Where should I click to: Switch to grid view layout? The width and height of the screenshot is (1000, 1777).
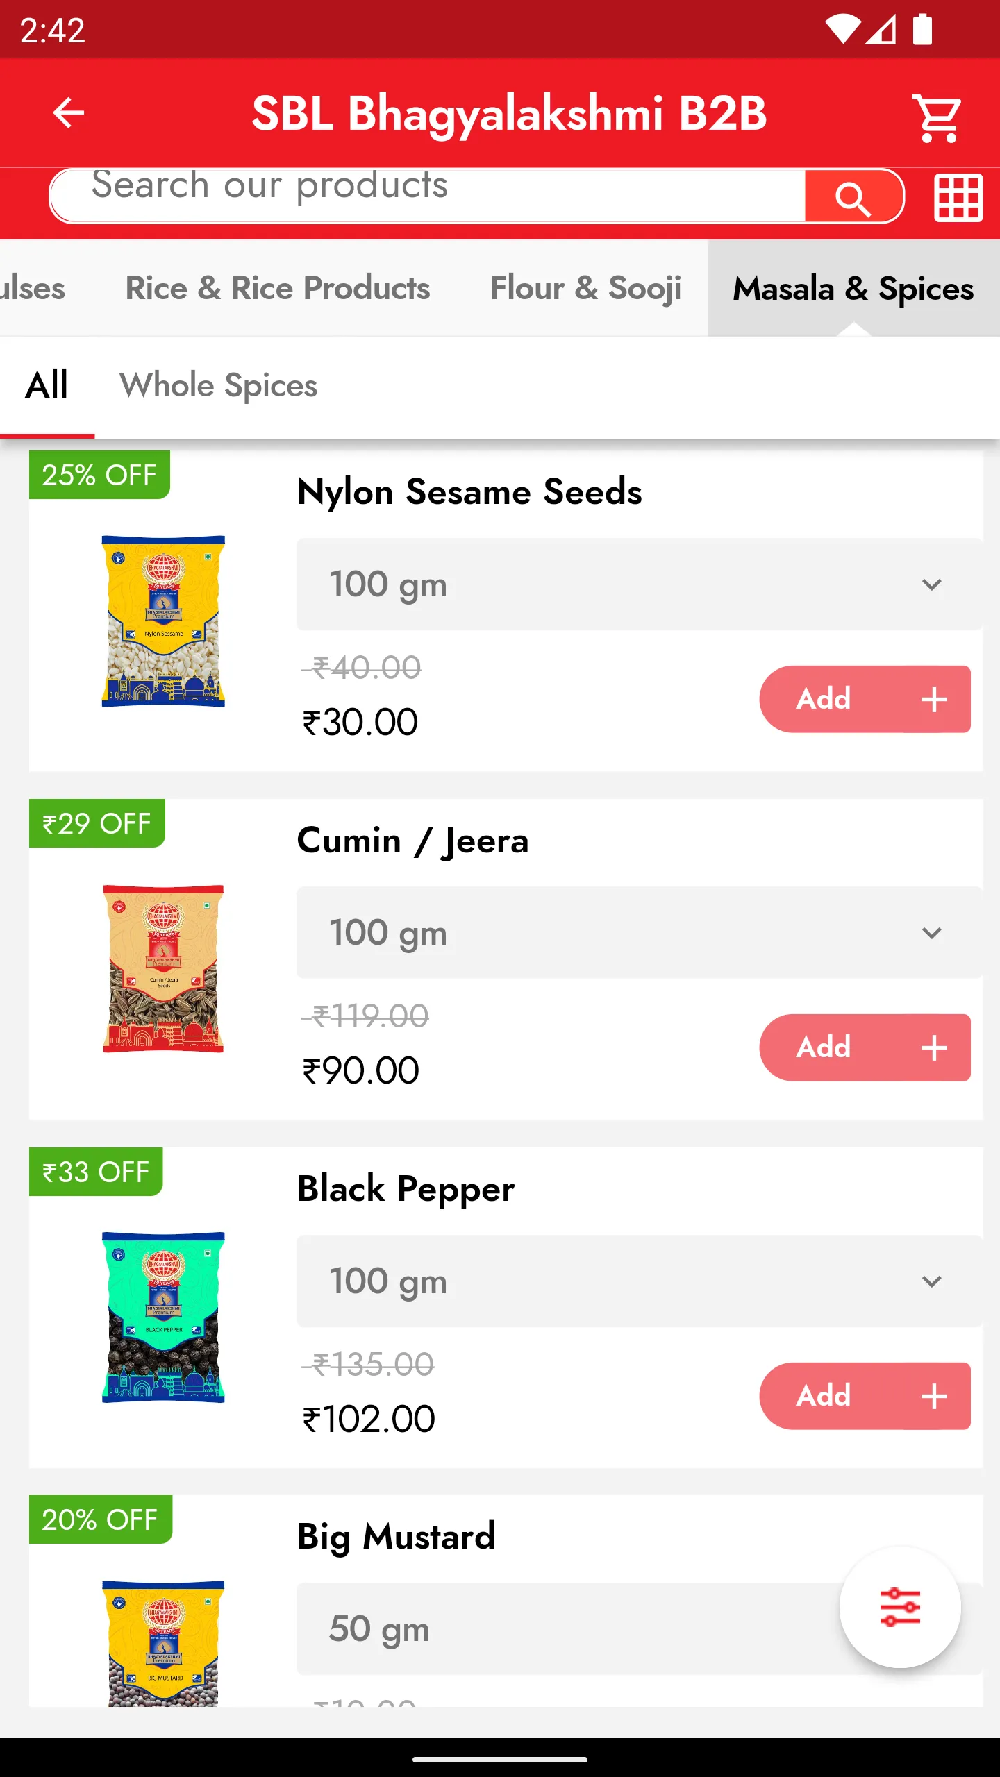pyautogui.click(x=958, y=198)
